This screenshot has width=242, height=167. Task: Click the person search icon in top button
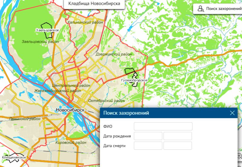pos(201,9)
